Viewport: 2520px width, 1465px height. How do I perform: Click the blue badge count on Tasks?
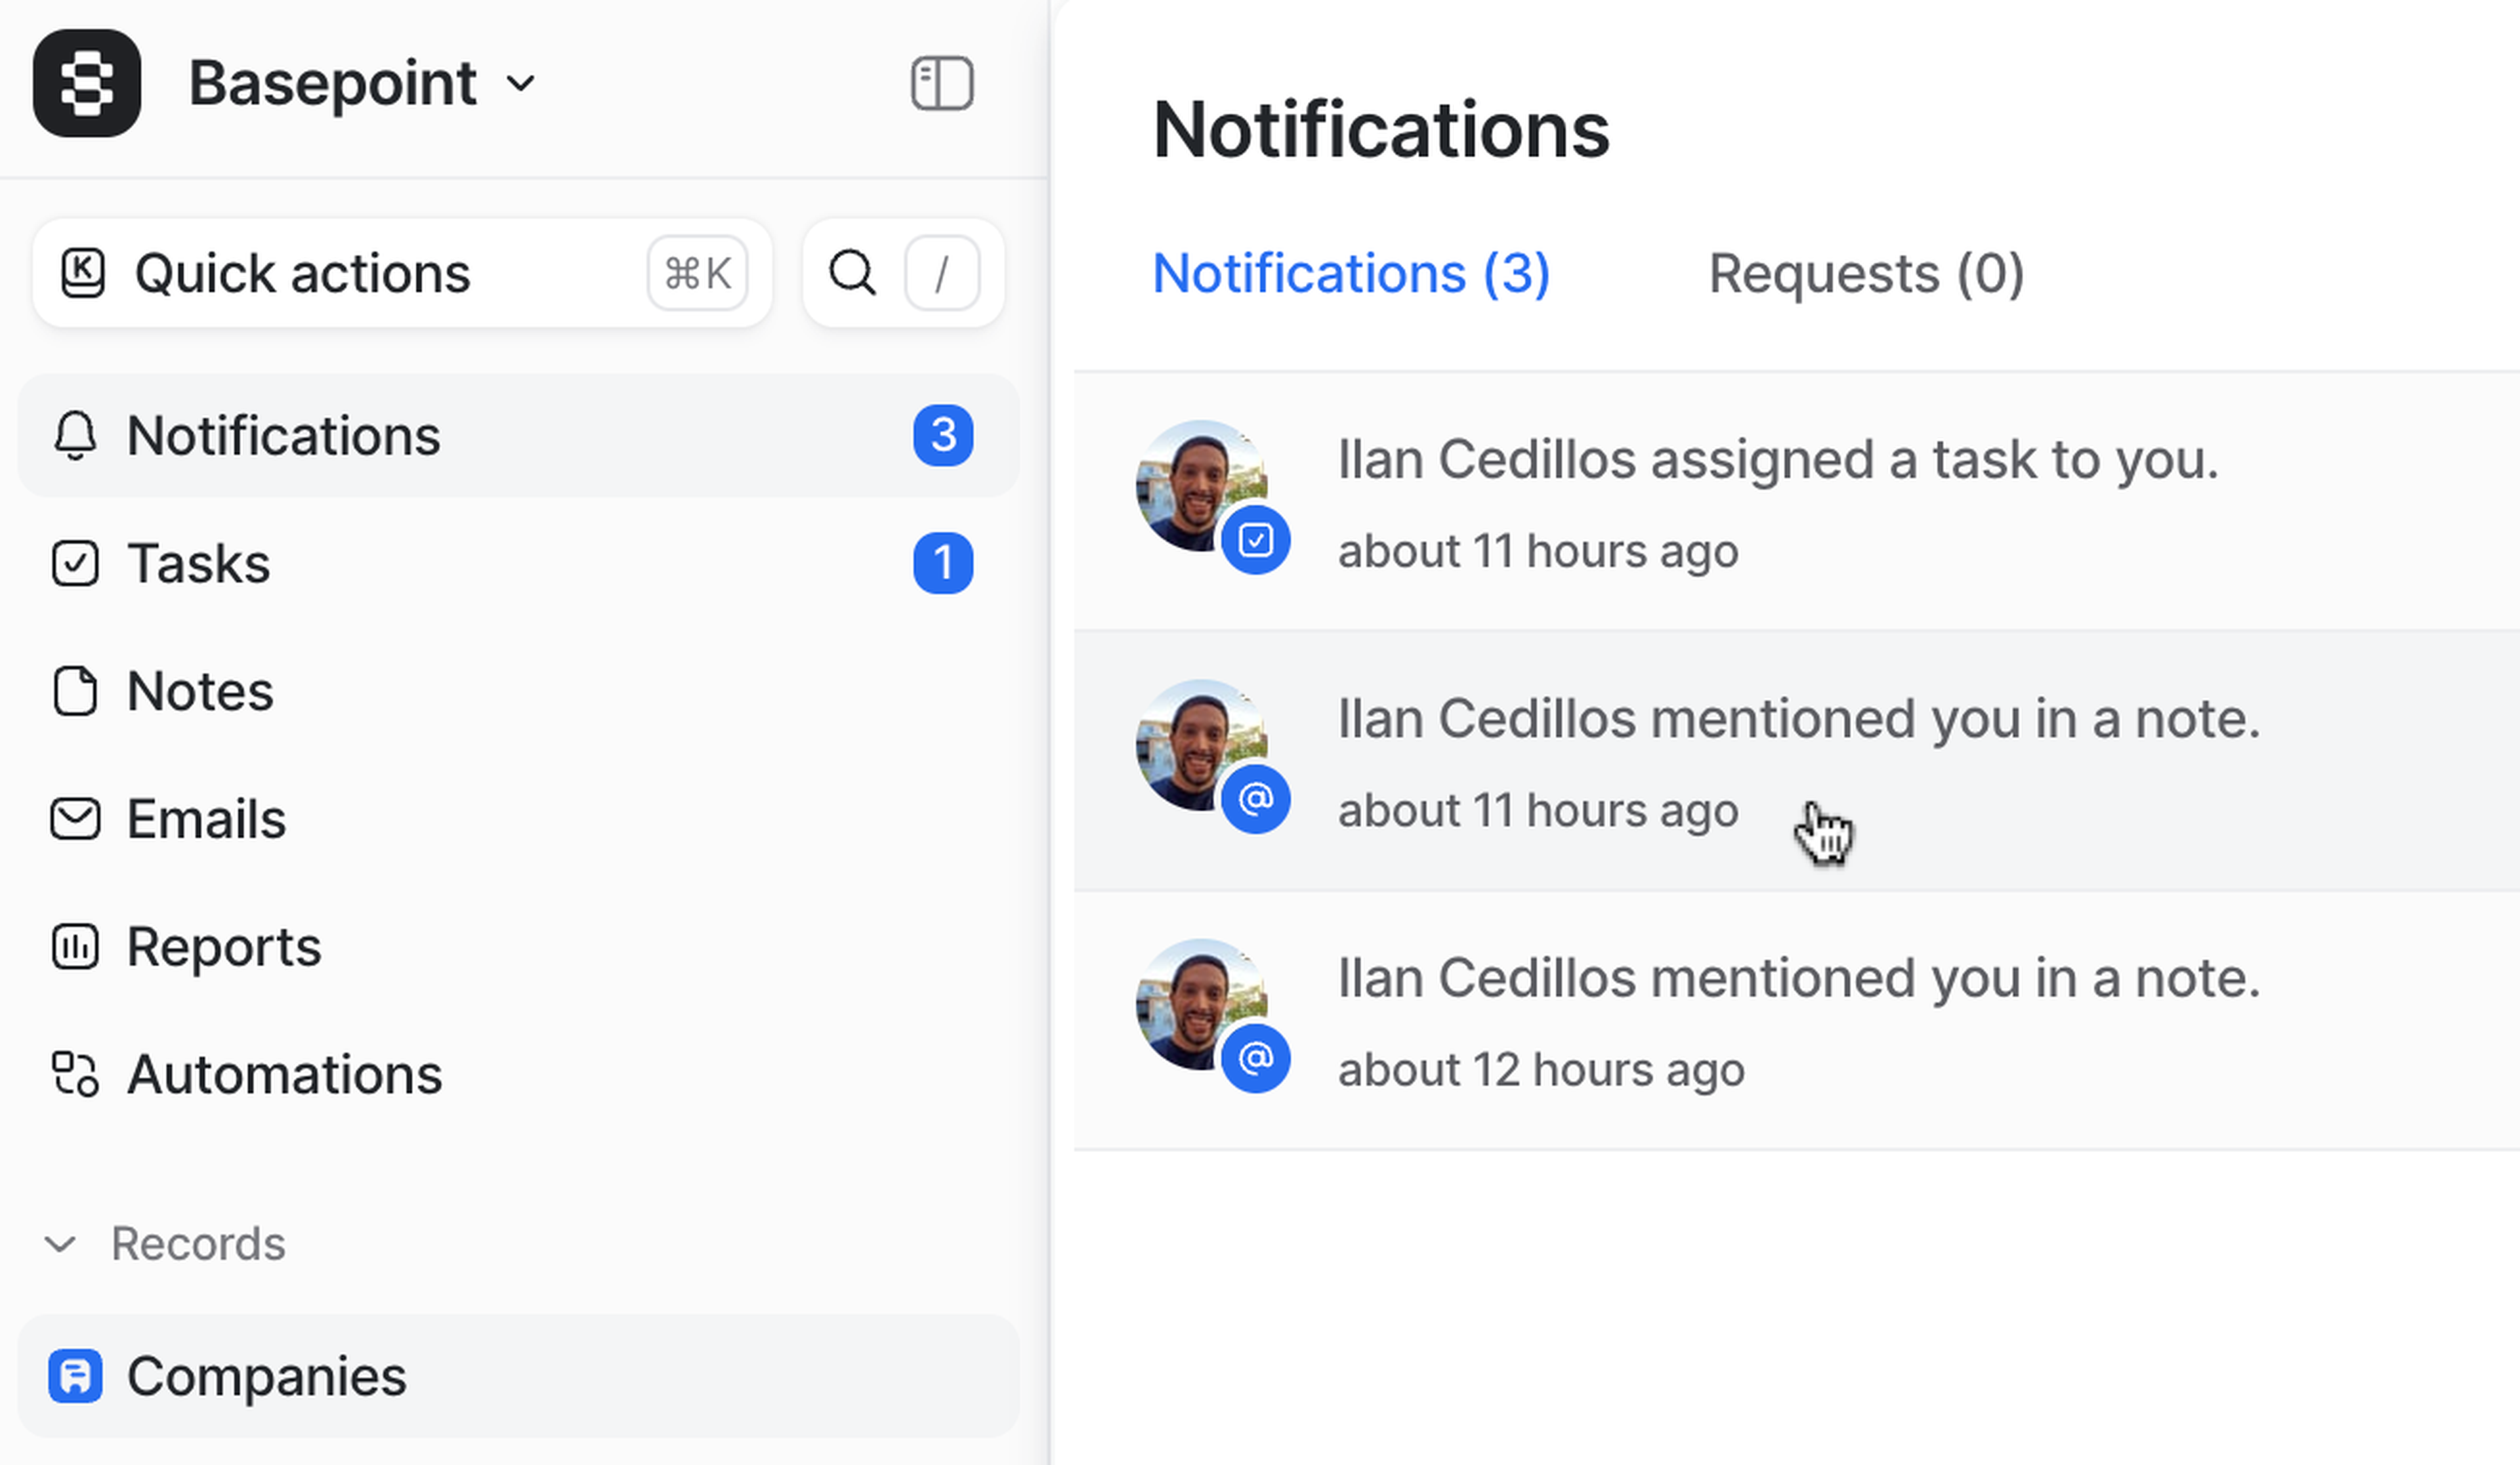(x=942, y=564)
